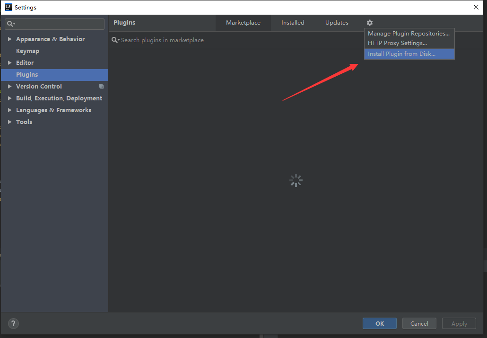Expand the Languages & Frameworks node
Image resolution: width=487 pixels, height=338 pixels.
coord(9,110)
